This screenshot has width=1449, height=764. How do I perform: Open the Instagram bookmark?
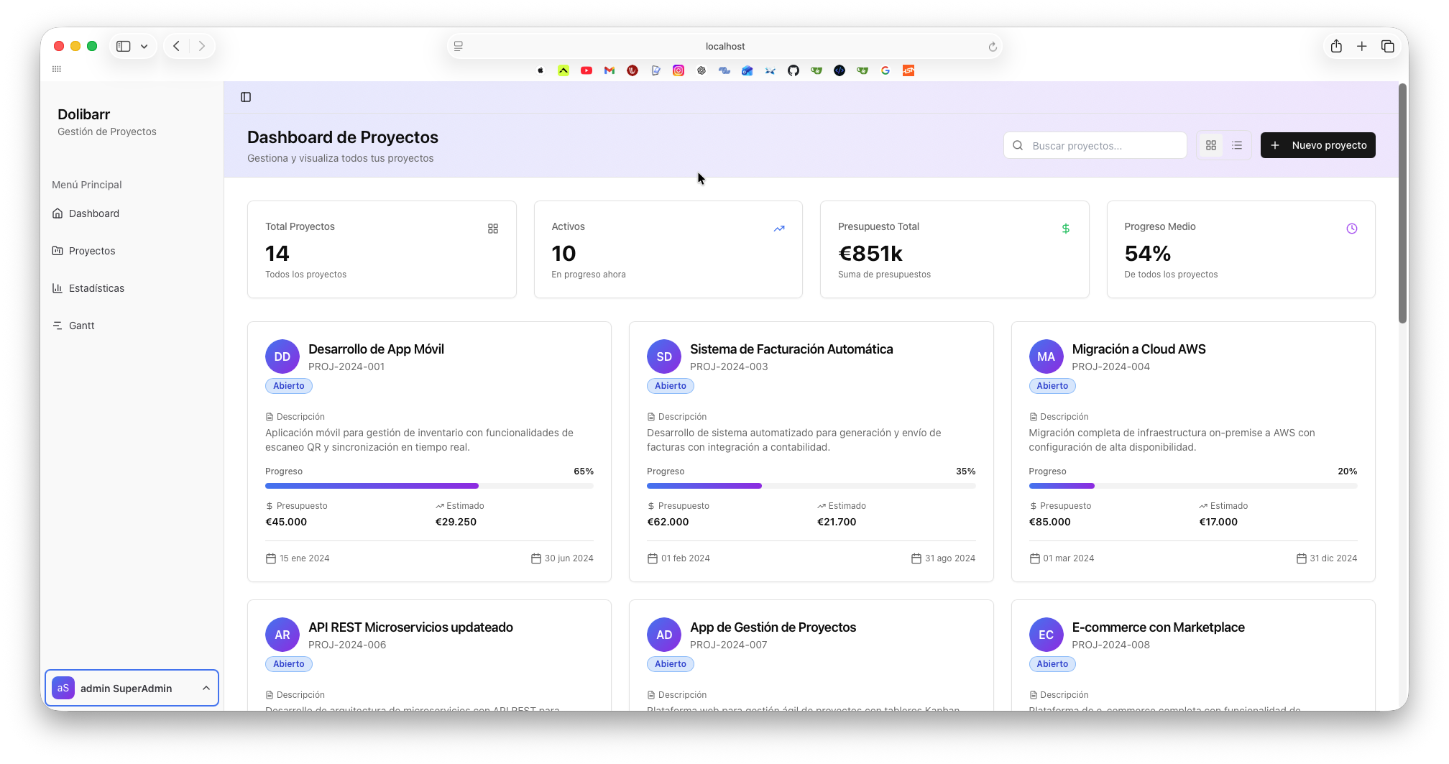coord(678,70)
